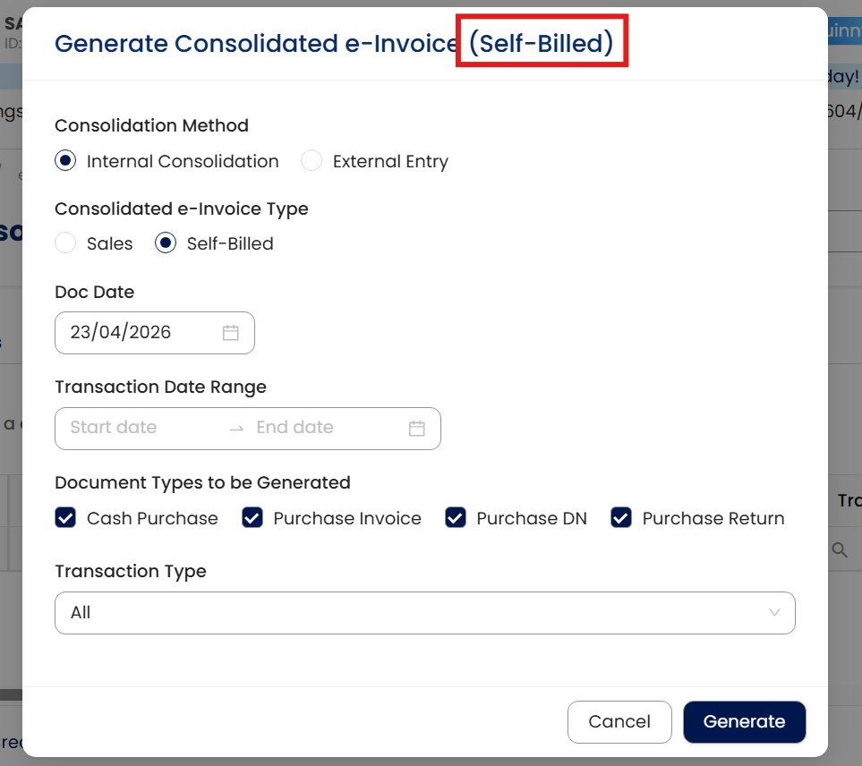Uncheck the Cash Purchase checkbox

click(65, 518)
